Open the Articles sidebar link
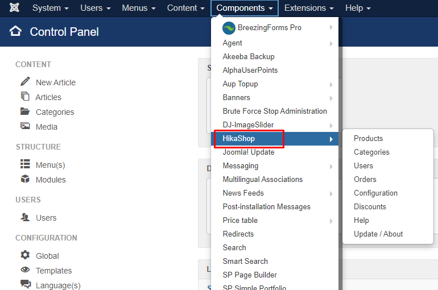Viewport: 438px width, 290px height. point(48,97)
